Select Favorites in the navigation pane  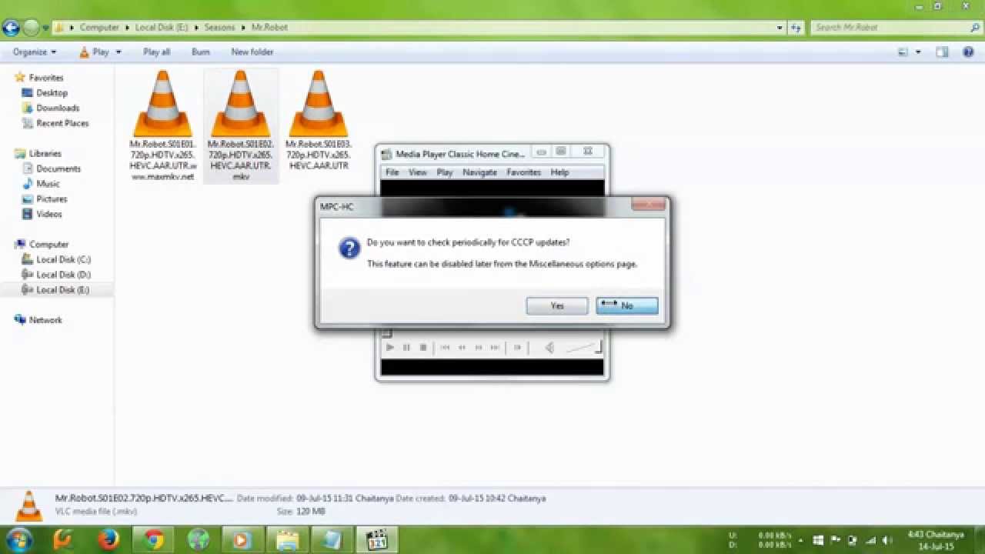(46, 78)
